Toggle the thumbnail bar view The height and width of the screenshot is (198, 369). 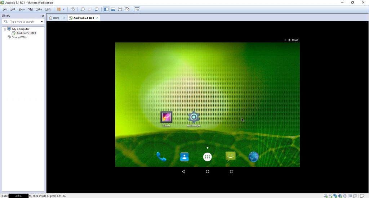pyautogui.click(x=113, y=9)
